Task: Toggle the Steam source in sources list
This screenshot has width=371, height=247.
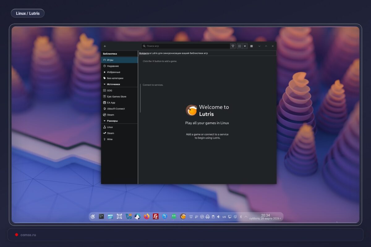Action: coord(110,115)
